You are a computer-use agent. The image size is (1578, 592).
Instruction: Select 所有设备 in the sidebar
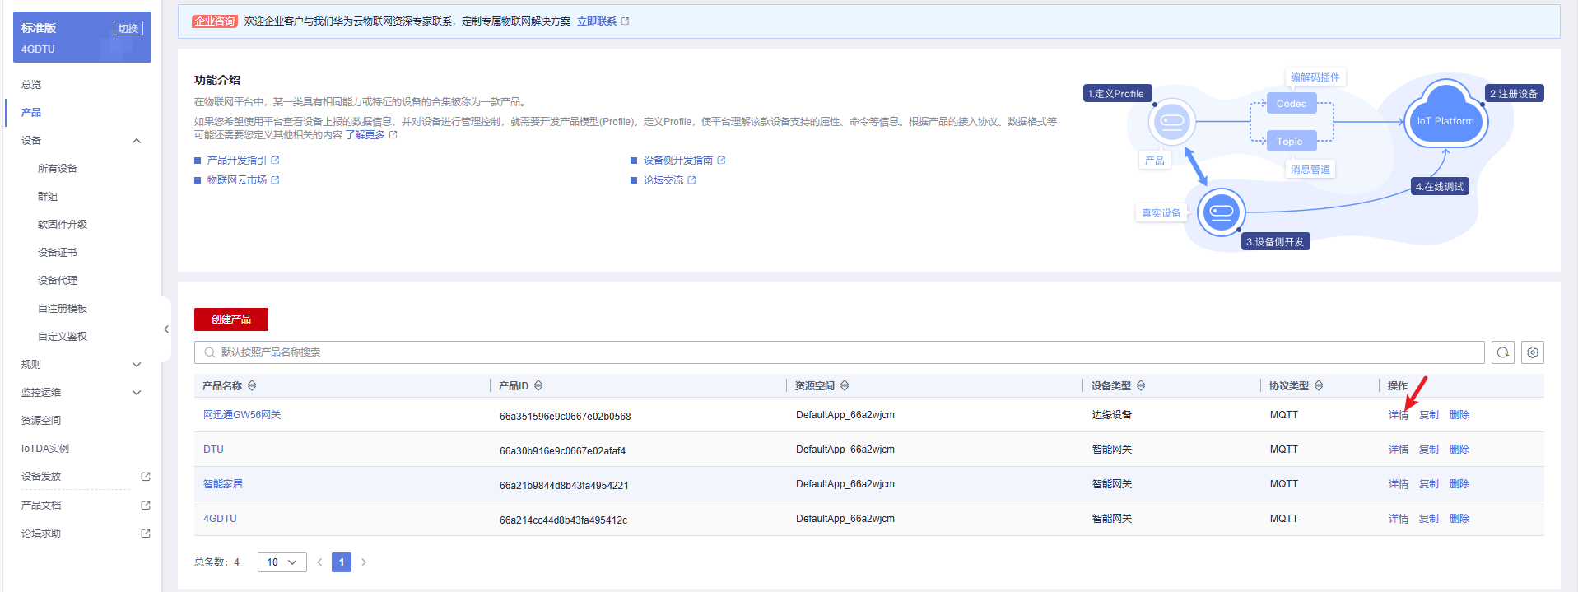click(x=58, y=169)
